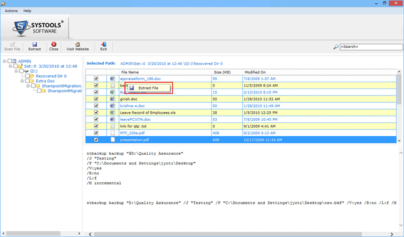Click the tree pane horizontal scrollbar thumb
404x237 pixels.
33,233
